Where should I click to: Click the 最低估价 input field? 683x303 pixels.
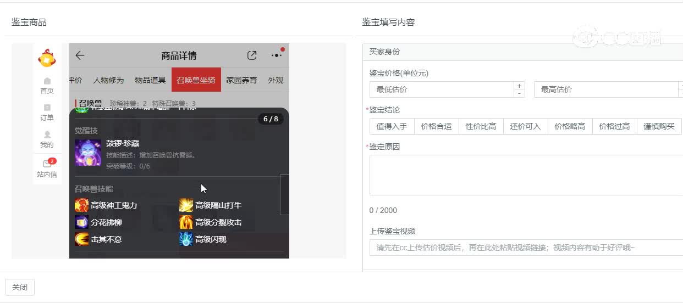[442, 89]
